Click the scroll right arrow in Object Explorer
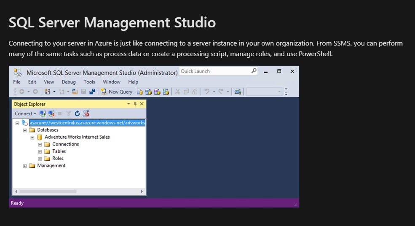415x226 pixels. point(142,191)
